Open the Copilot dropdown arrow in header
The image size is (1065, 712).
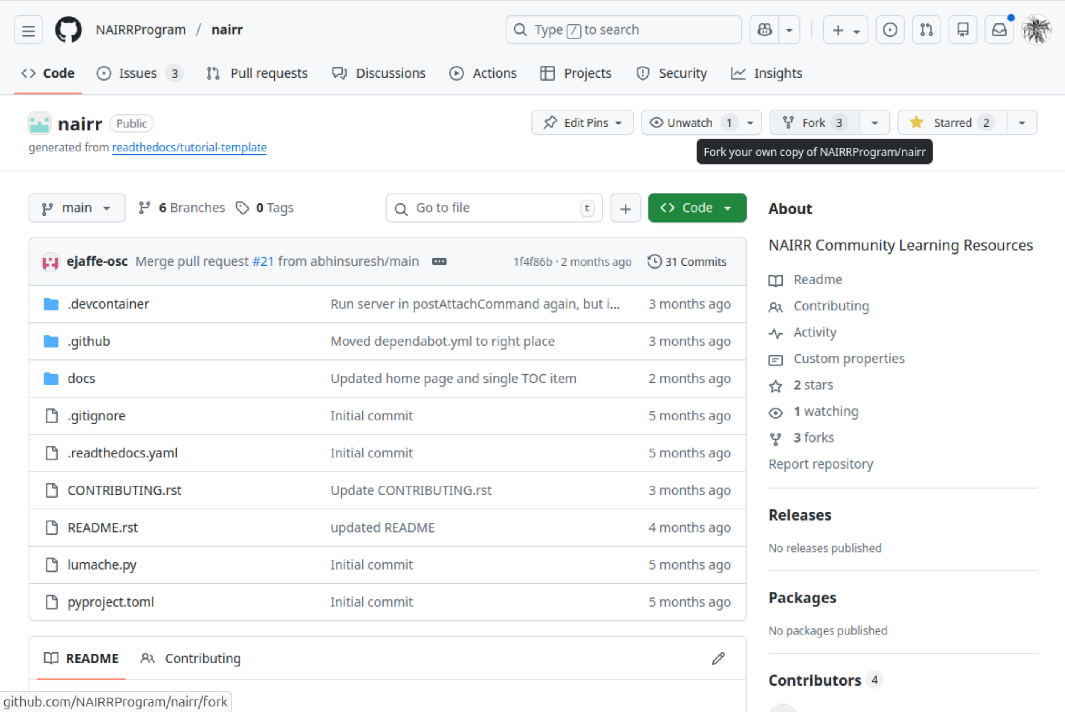pyautogui.click(x=790, y=30)
